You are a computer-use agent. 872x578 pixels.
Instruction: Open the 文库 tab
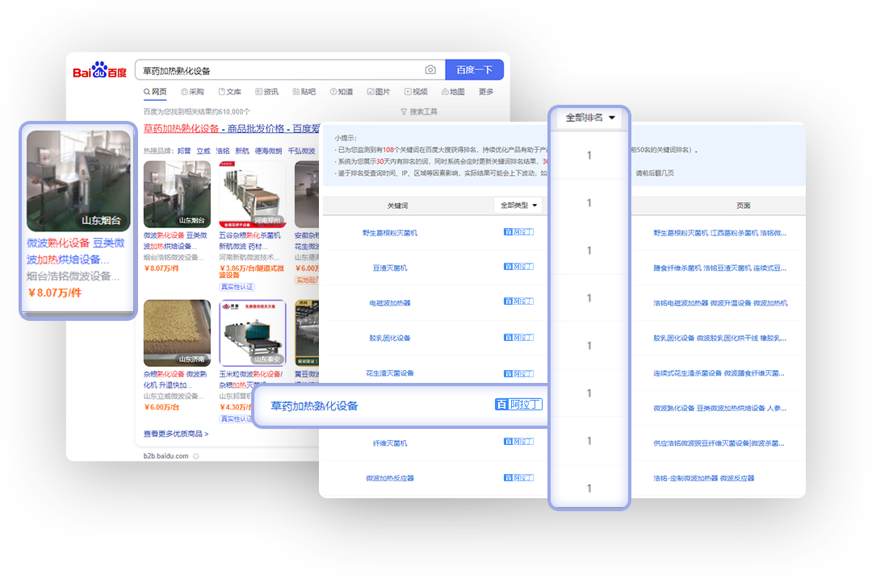point(229,92)
